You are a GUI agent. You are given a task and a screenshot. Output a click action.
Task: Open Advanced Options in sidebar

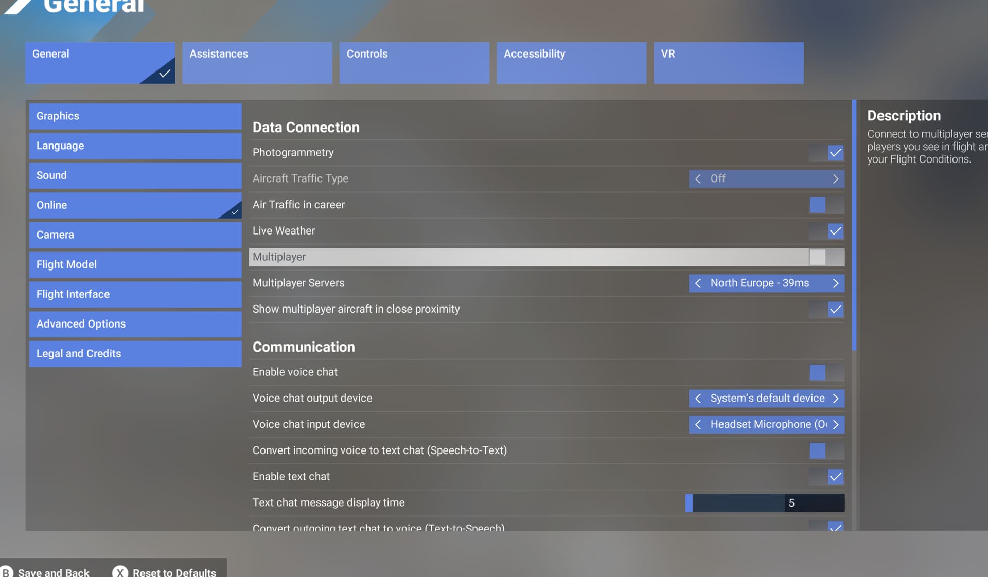[135, 324]
